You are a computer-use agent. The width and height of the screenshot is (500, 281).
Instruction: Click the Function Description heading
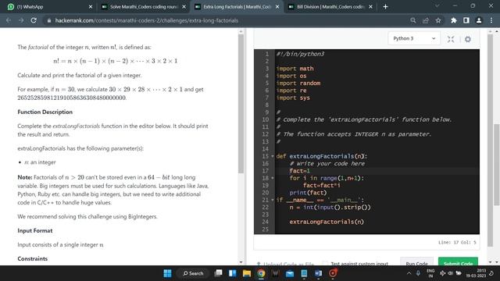click(45, 112)
